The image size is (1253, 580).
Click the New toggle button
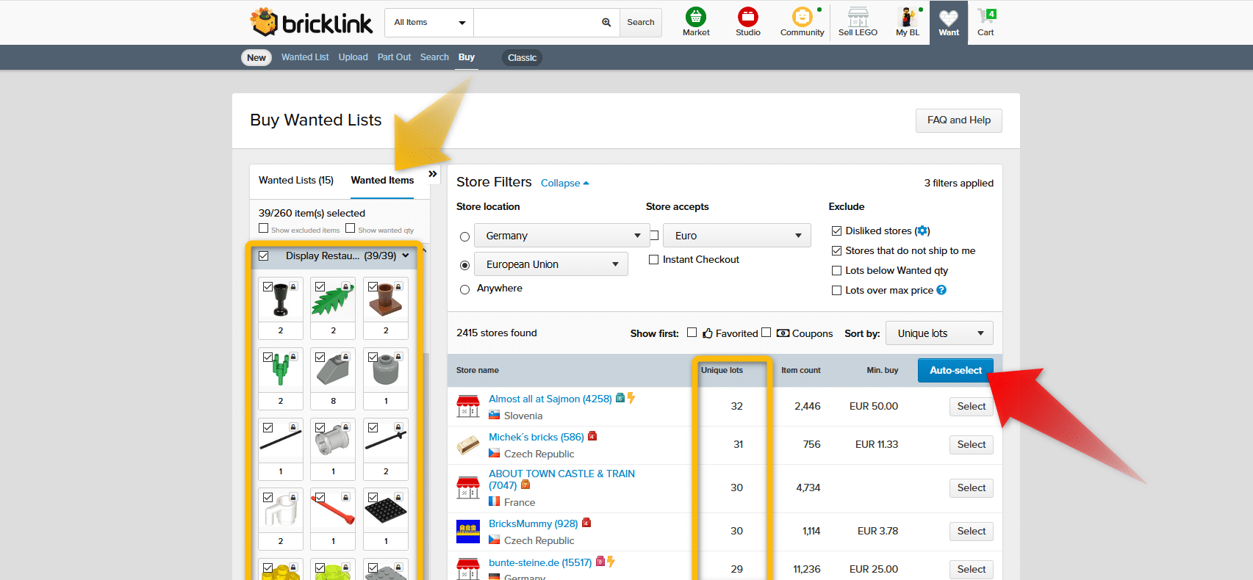click(x=256, y=58)
